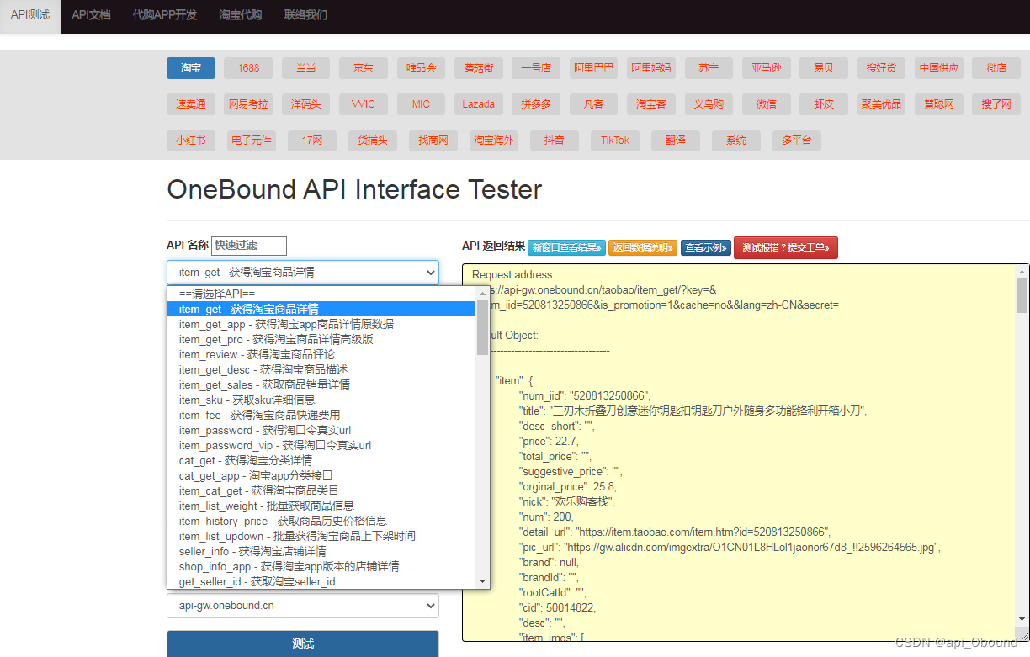Select item_password_vip option

click(x=322, y=445)
